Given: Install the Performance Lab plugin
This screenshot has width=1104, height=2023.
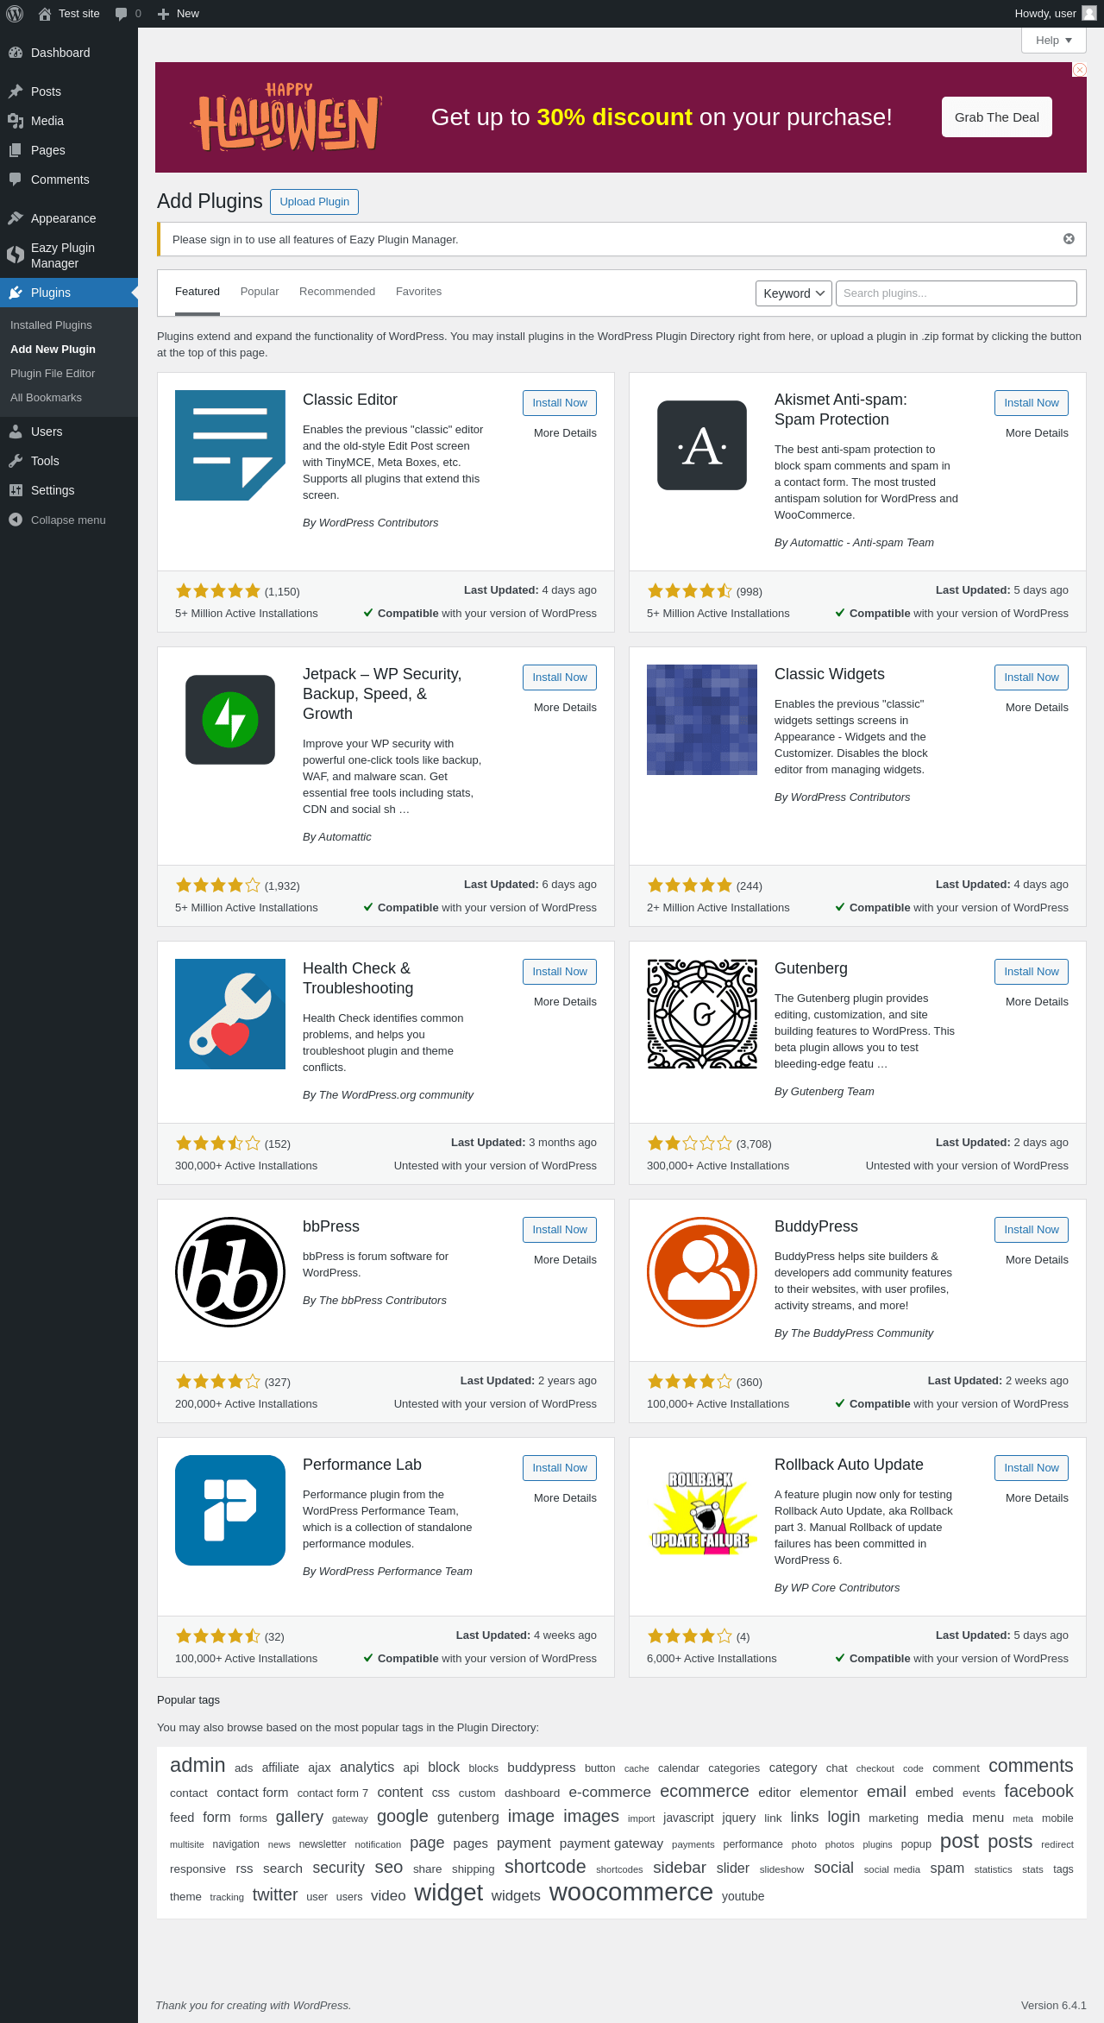Looking at the screenshot, I should (560, 1468).
